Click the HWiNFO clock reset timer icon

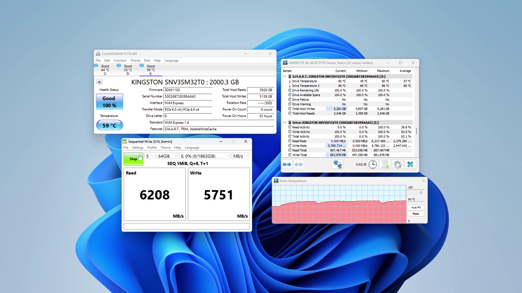pos(373,164)
